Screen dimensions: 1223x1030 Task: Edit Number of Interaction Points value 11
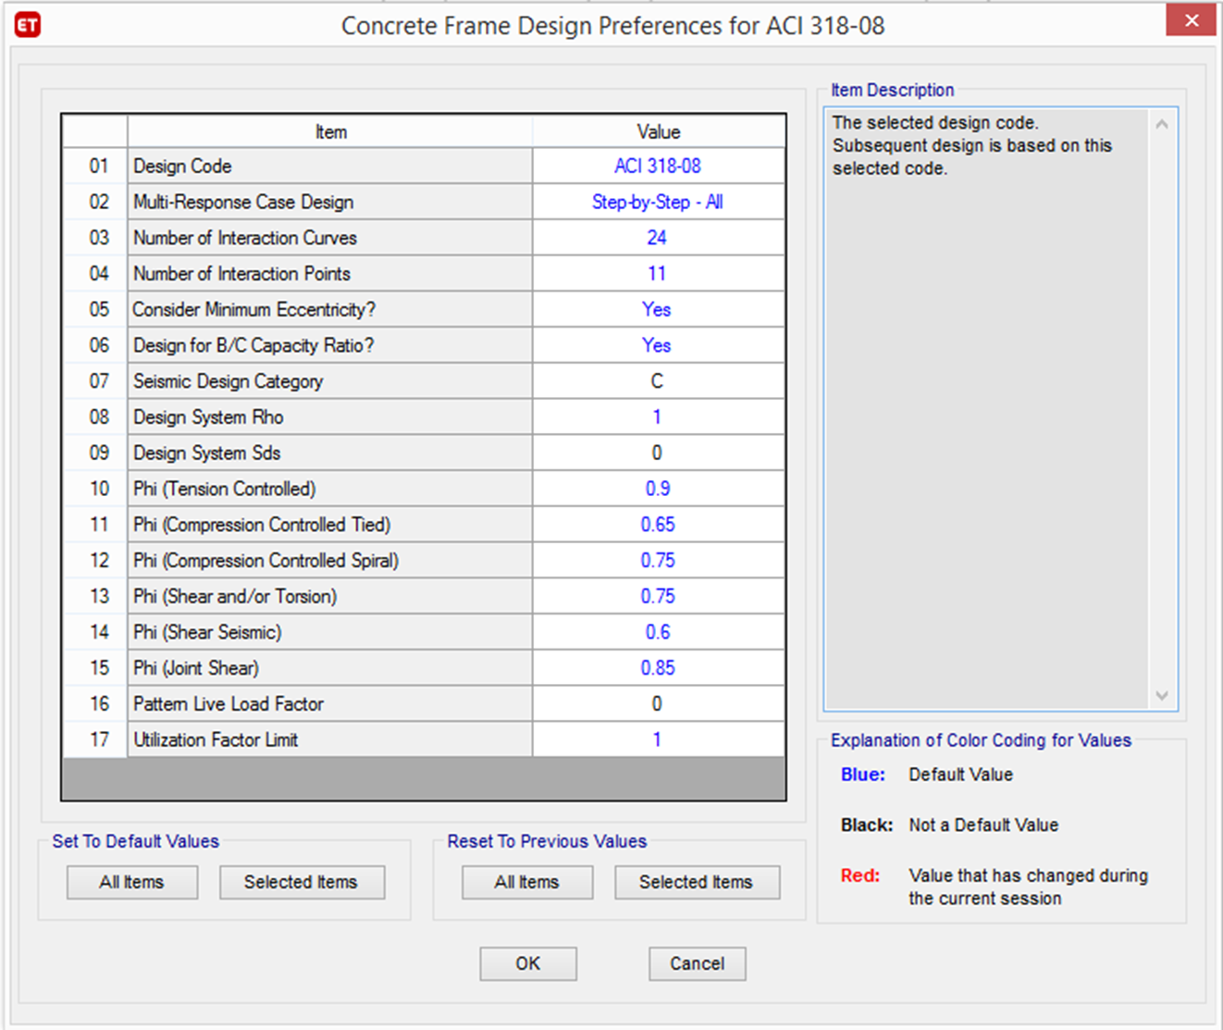pos(658,274)
